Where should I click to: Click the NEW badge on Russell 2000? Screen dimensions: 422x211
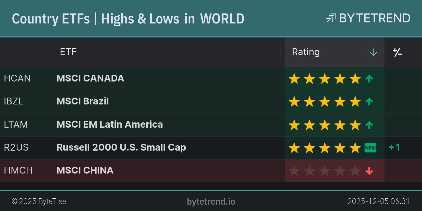(x=370, y=148)
